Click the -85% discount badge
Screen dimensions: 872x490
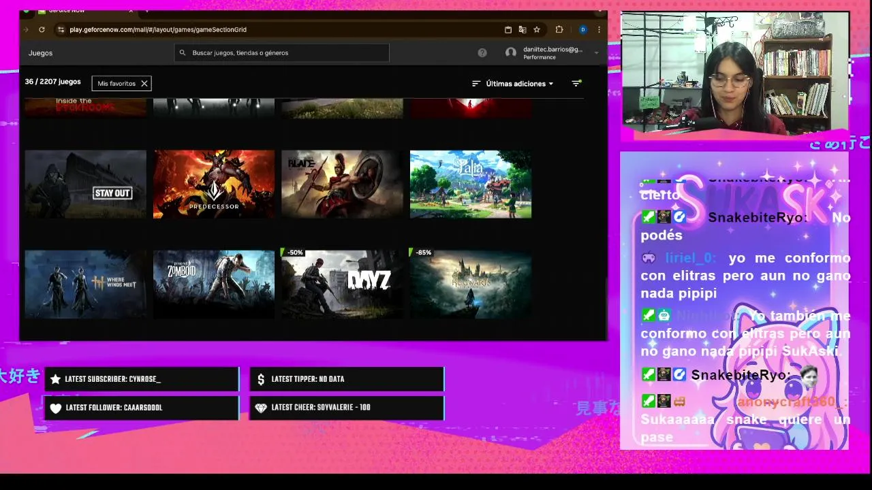tap(422, 252)
